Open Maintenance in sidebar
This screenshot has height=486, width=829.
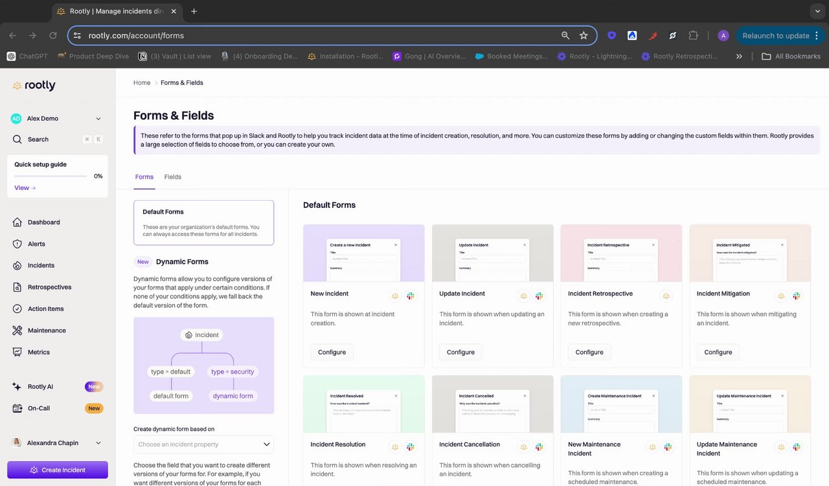point(47,330)
